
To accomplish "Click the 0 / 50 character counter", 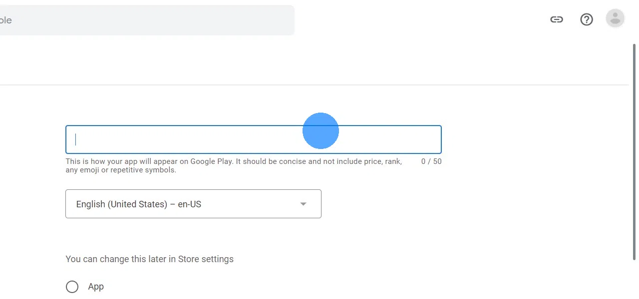I will pos(430,161).
